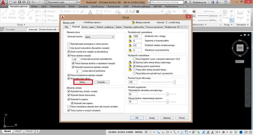
Task: Open the AutoCAD application menu logo
Action: click(3, 3)
